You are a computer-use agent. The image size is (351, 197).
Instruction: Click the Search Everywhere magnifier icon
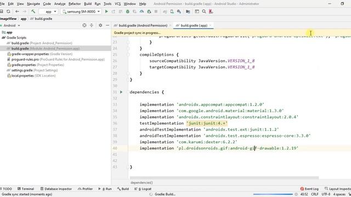click(x=204, y=11)
